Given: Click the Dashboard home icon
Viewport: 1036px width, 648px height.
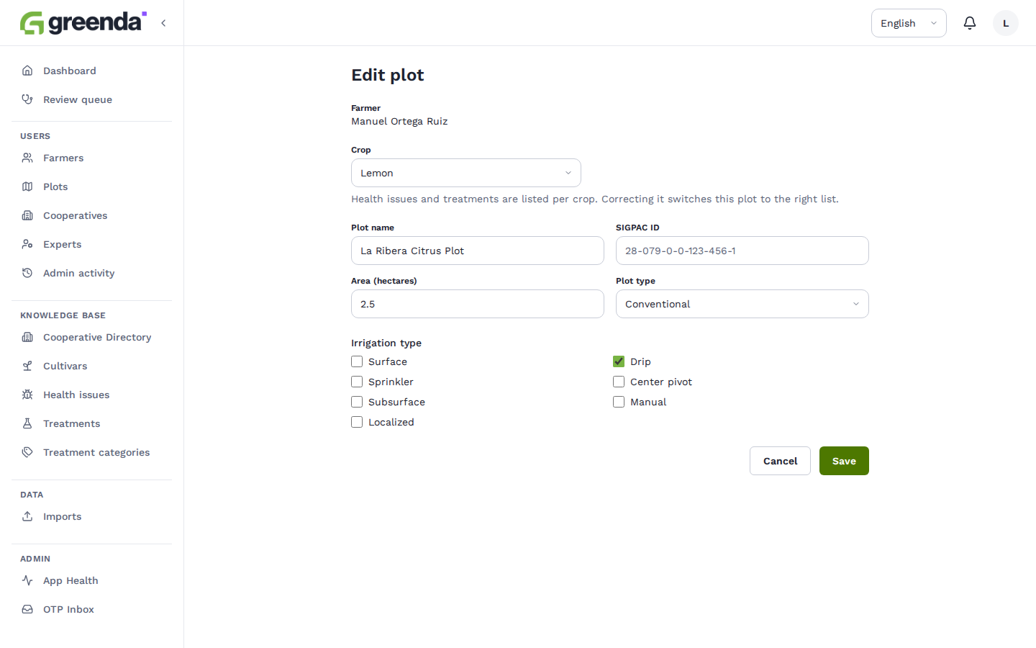Looking at the screenshot, I should 27,71.
